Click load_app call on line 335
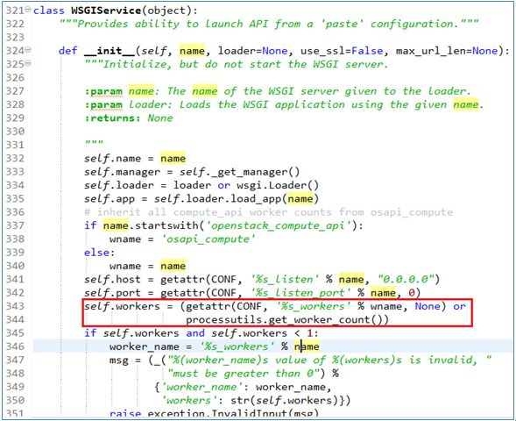 275,199
